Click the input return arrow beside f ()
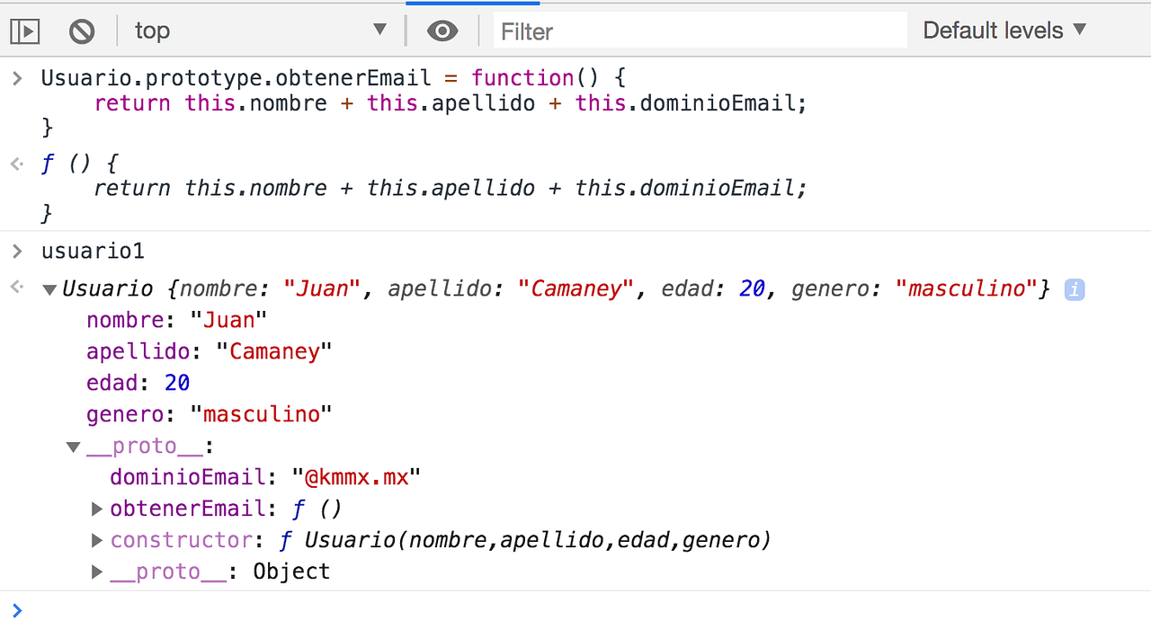The image size is (1151, 629). pyautogui.click(x=15, y=164)
